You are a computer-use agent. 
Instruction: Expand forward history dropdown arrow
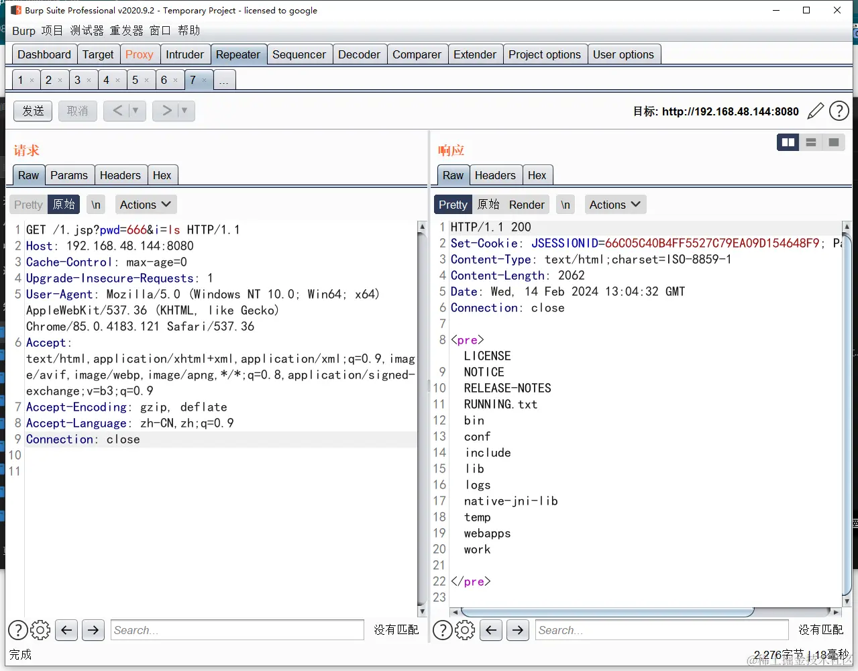tap(184, 111)
